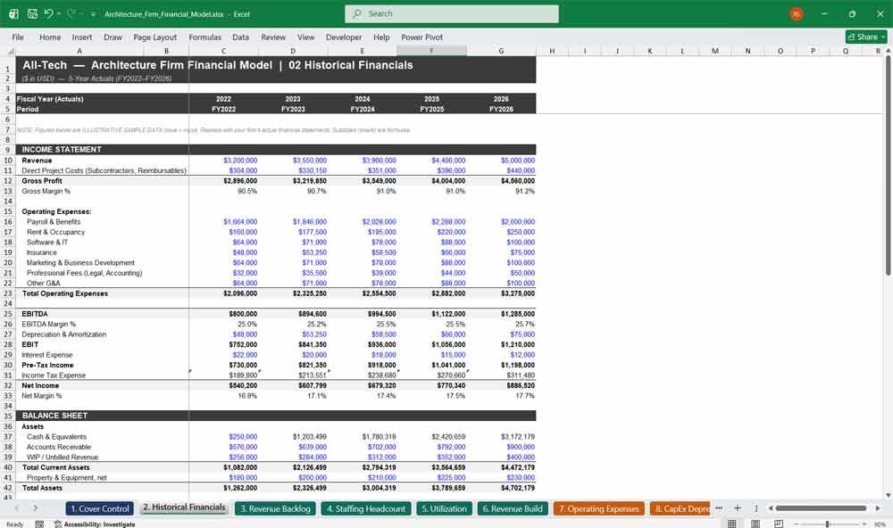Select the FY2026 Total Assets cell $4,702,179

(501, 488)
